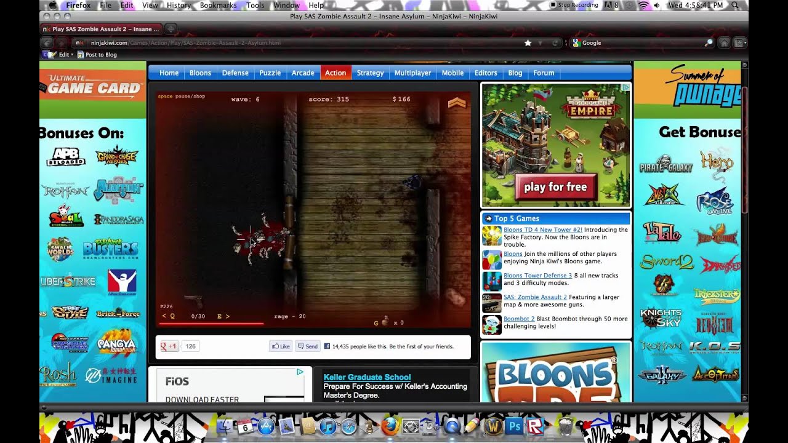Screen dimensions: 788x443
Task: Click the Firefox icon in the dock
Action: click(x=390, y=426)
